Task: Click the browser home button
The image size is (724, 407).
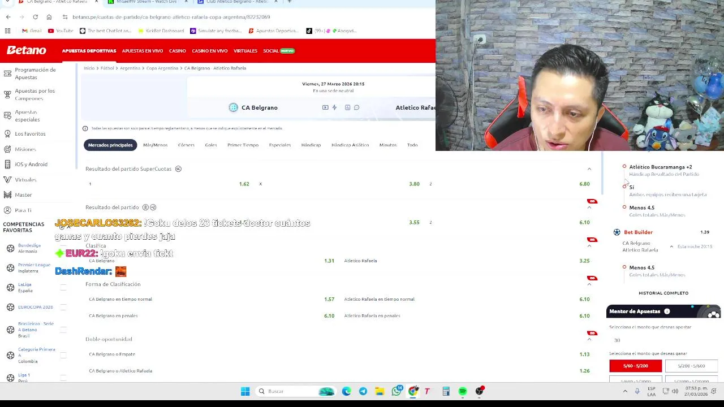Action: coord(49,17)
